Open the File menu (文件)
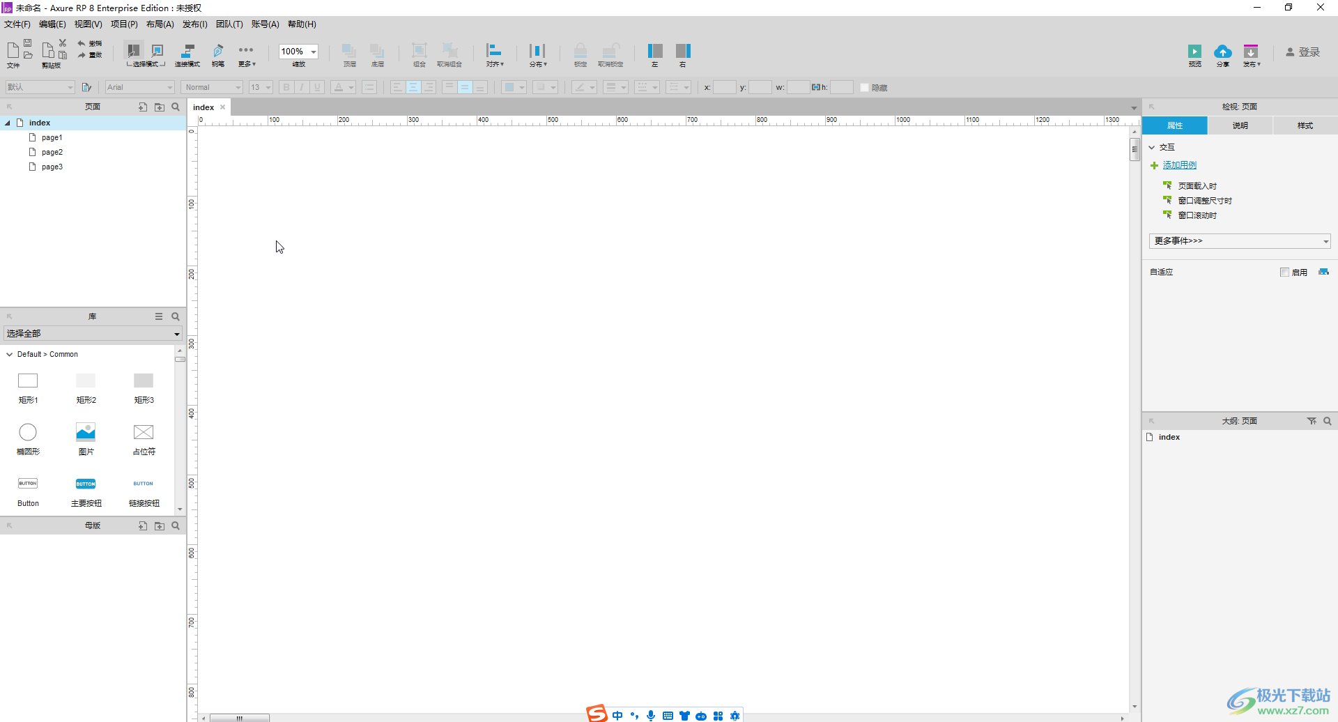The height and width of the screenshot is (722, 1338). [x=17, y=24]
